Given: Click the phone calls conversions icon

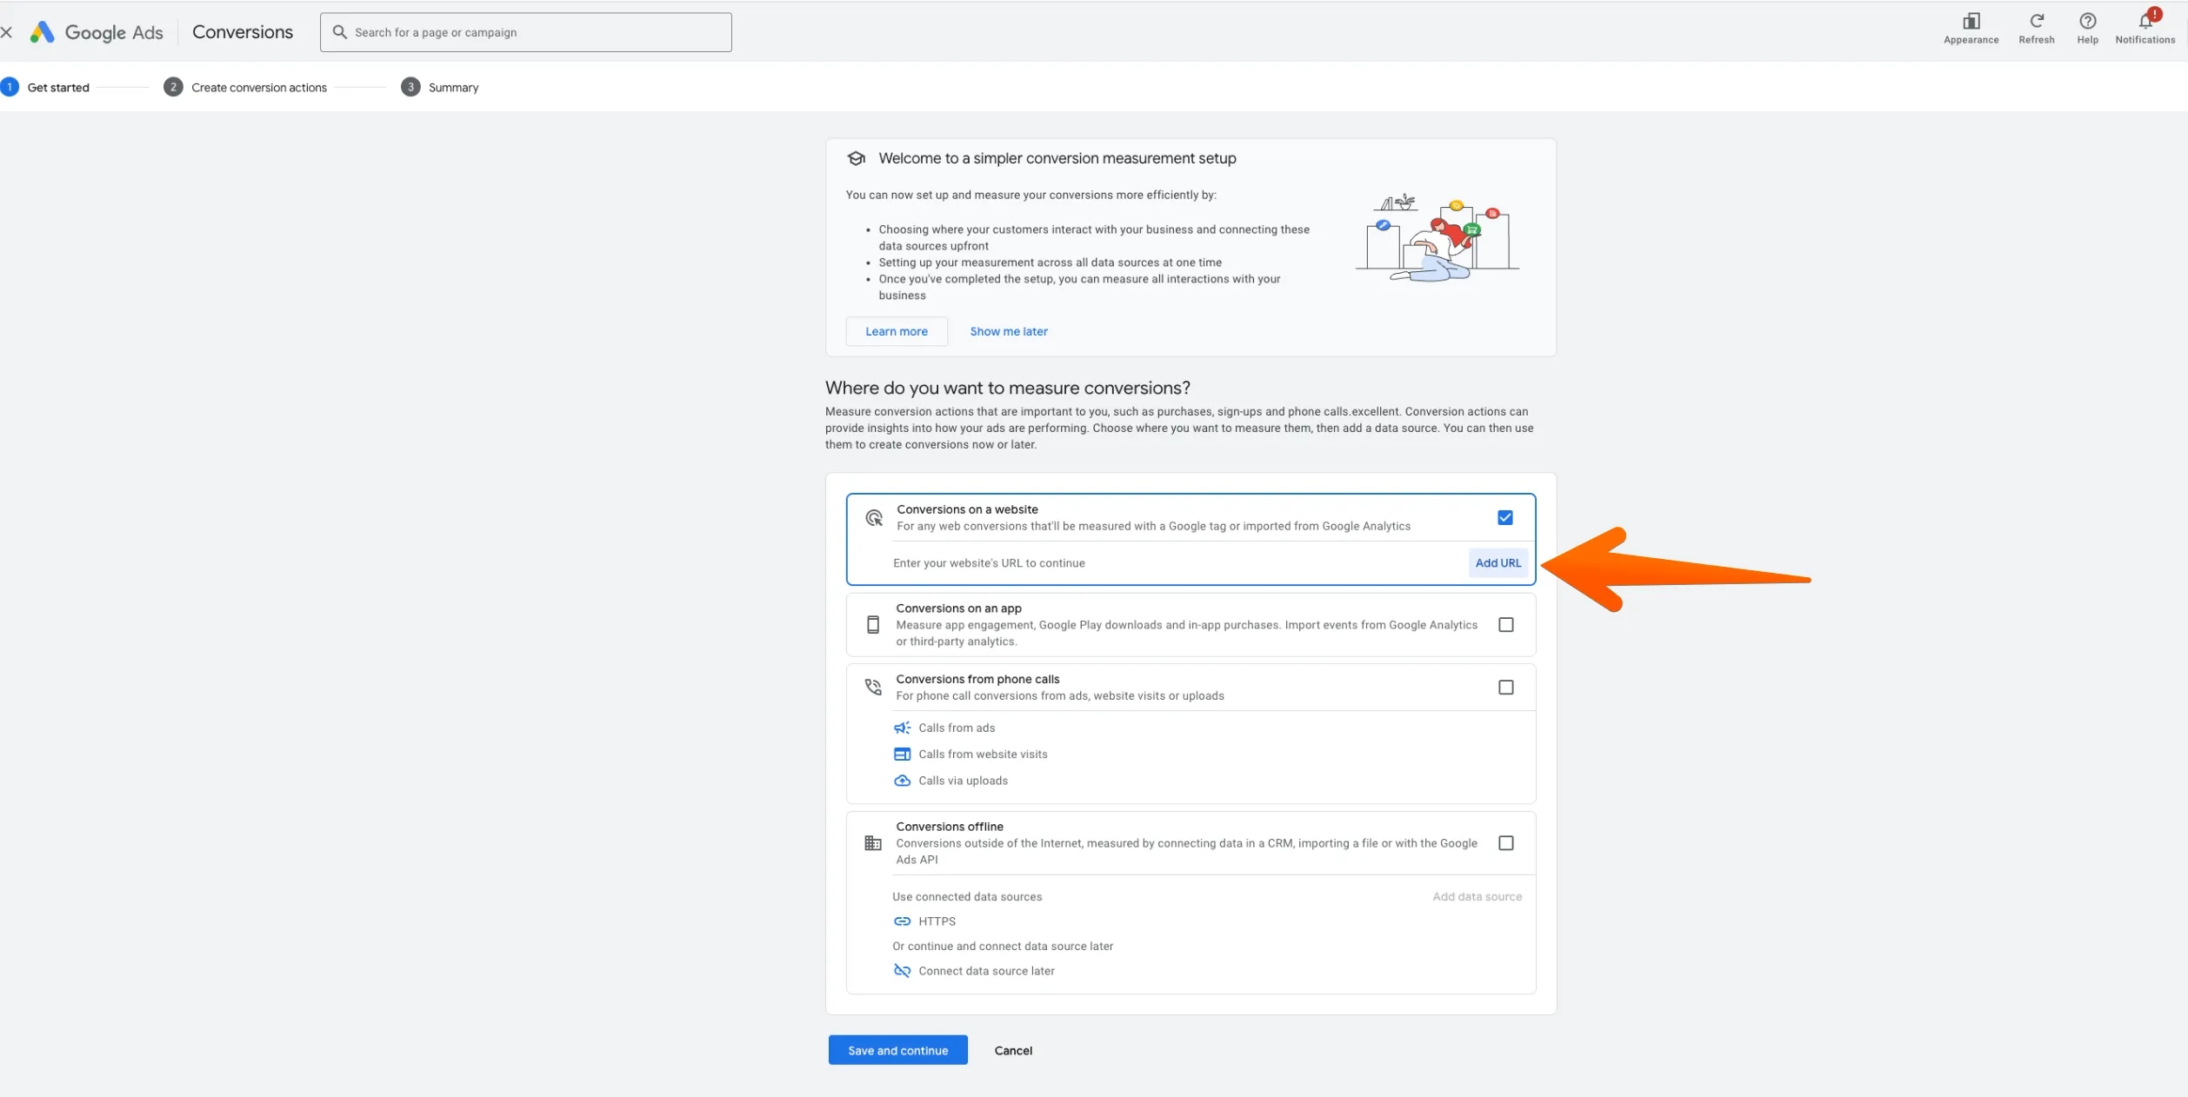Looking at the screenshot, I should [x=872, y=687].
